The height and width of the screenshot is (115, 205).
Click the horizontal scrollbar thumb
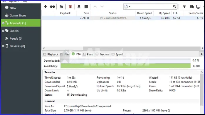142,48
